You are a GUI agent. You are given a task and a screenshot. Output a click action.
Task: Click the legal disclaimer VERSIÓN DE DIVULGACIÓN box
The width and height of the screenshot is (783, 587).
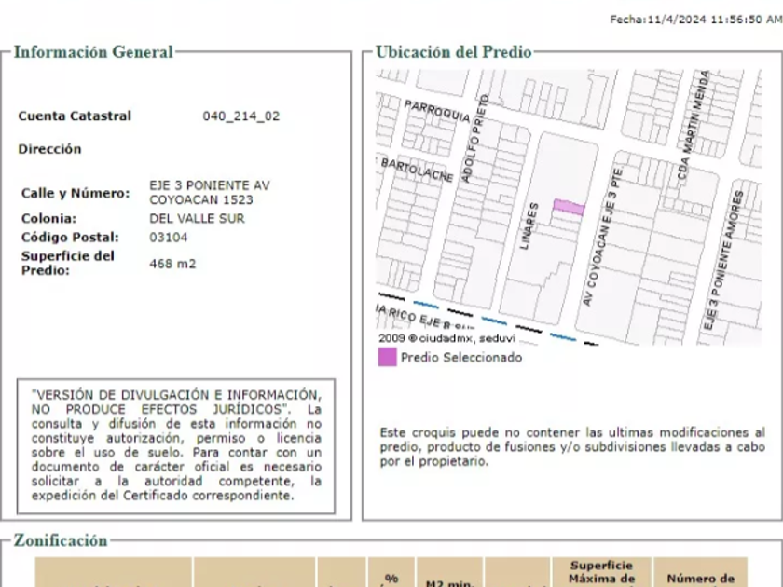coord(176,446)
